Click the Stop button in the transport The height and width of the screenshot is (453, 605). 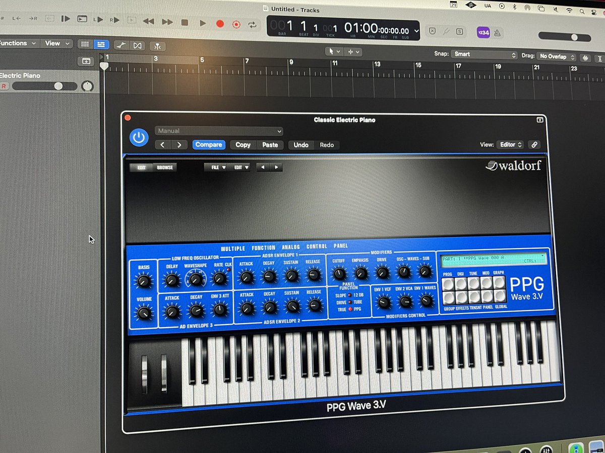coord(185,23)
